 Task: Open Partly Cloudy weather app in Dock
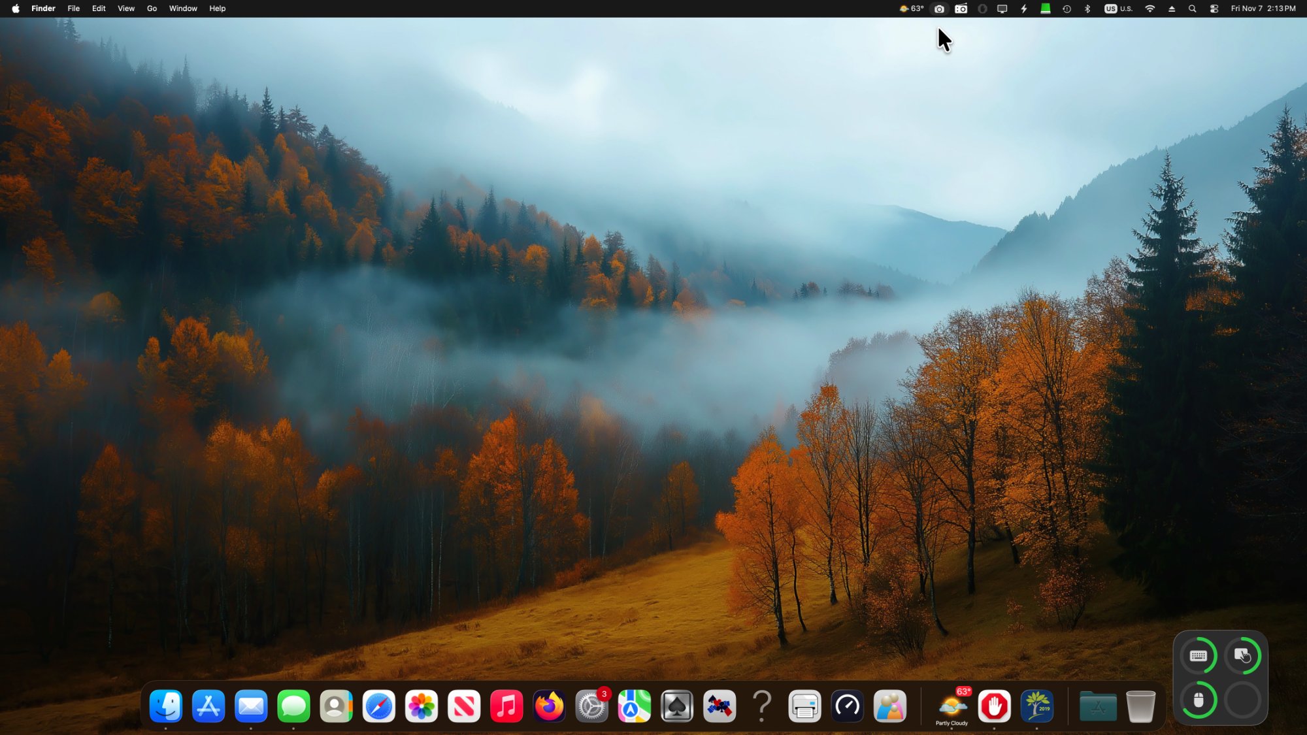point(952,706)
